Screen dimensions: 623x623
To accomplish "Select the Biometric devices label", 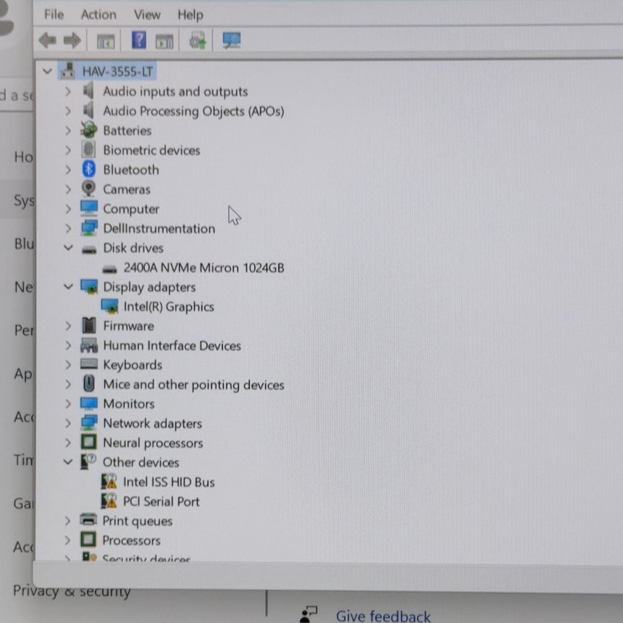I will point(152,151).
